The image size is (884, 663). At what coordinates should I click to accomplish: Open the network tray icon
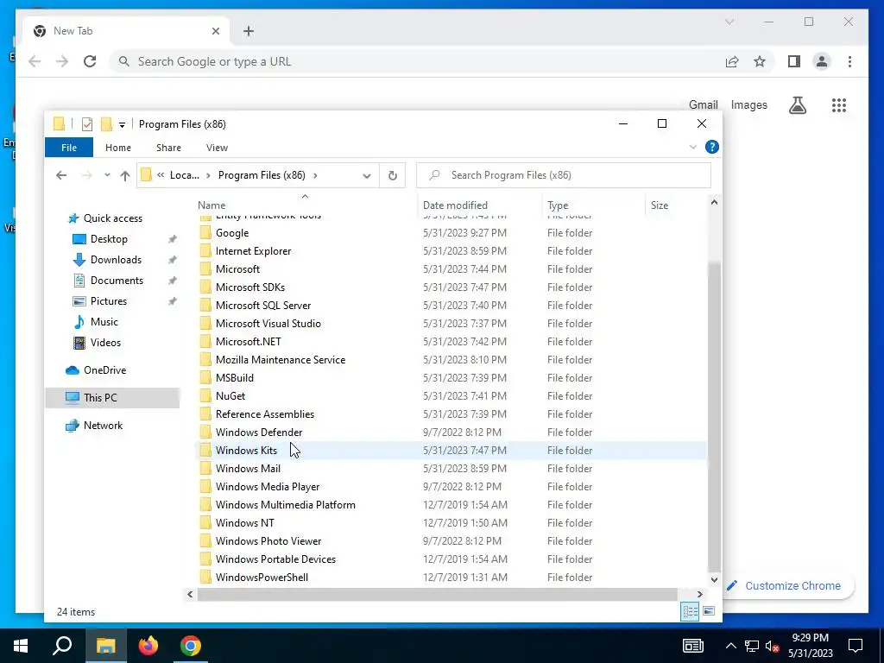click(x=752, y=646)
